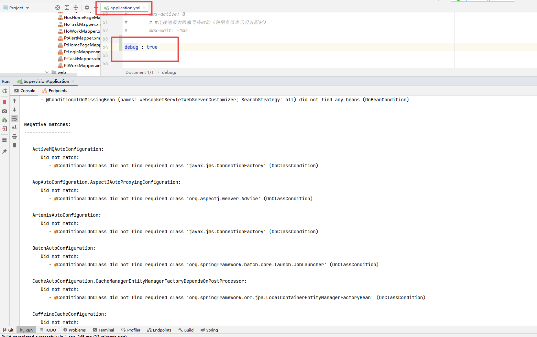
Task: Click line number 65 in gutter
Action: coord(105,55)
